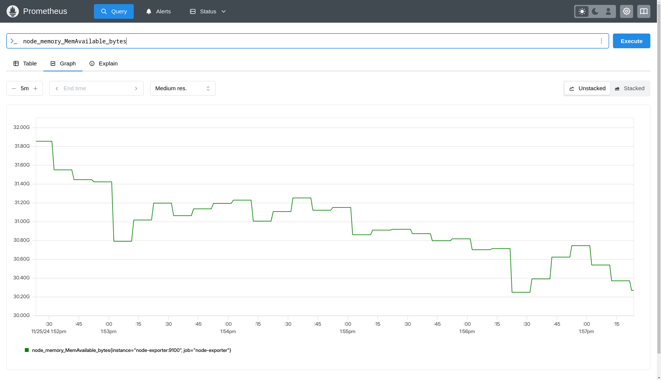661x380 pixels.
Task: Click the Prometheus flame logo
Action: (x=13, y=11)
